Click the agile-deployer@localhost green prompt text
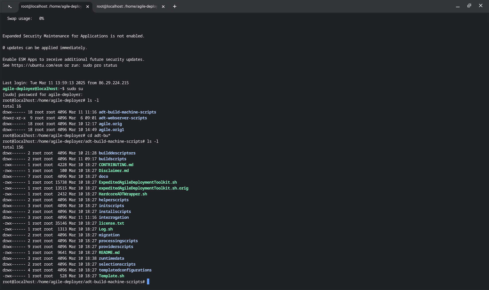489x290 pixels. click(30, 89)
